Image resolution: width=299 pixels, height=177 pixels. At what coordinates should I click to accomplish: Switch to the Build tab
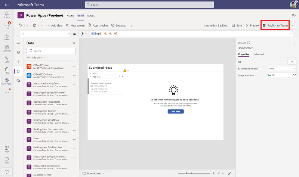[x=80, y=16]
